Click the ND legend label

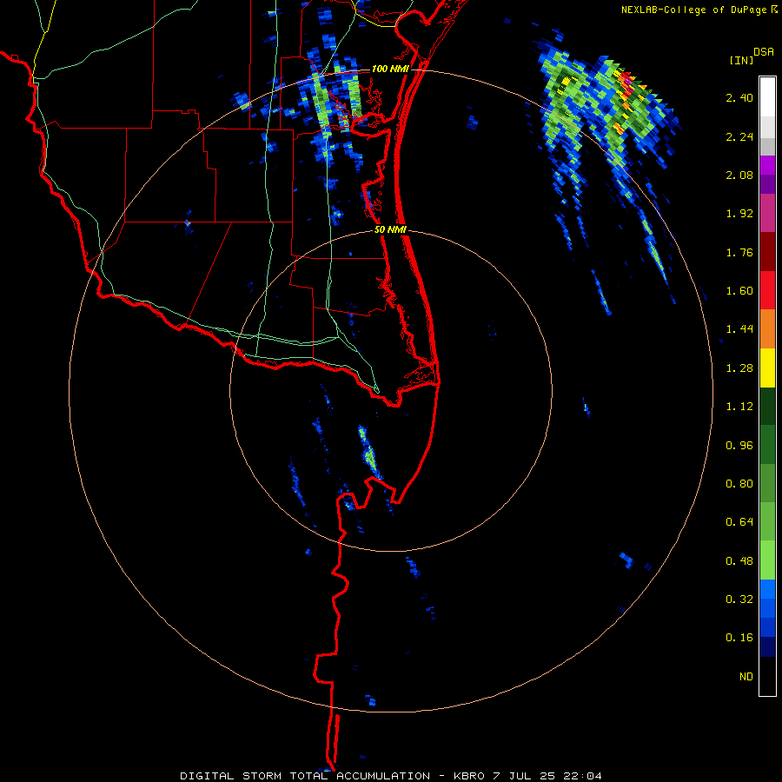tap(746, 677)
